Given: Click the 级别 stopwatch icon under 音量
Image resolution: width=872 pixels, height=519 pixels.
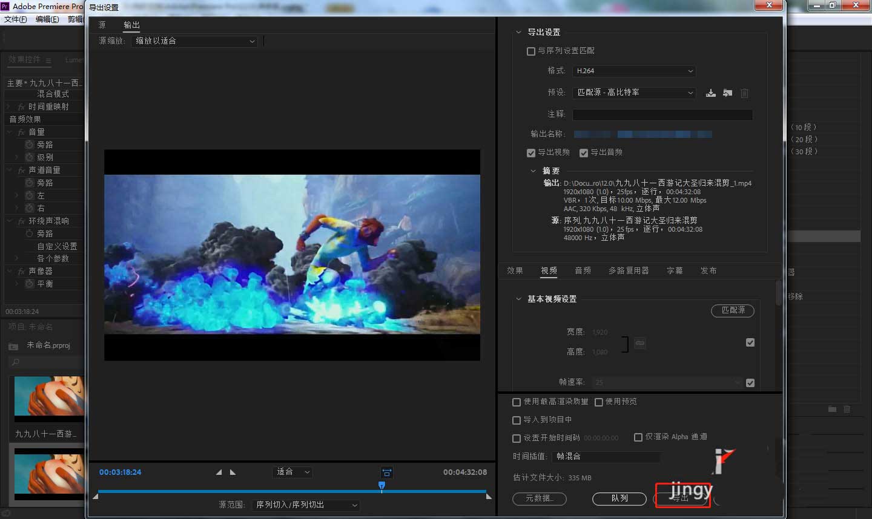Looking at the screenshot, I should click(29, 157).
